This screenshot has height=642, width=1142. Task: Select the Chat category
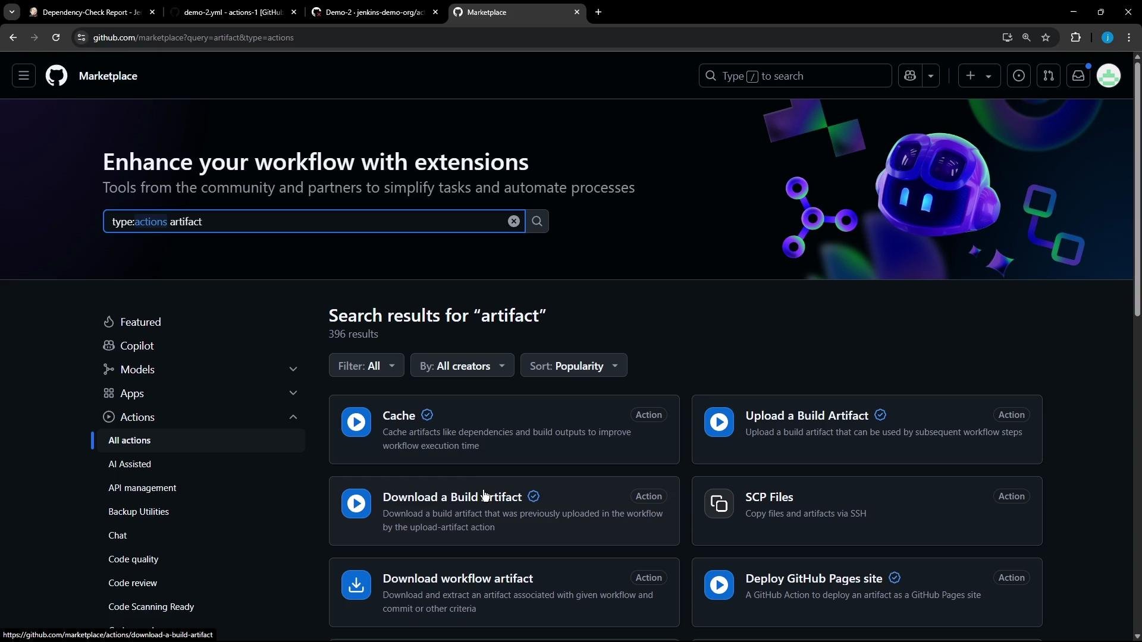coord(118,536)
